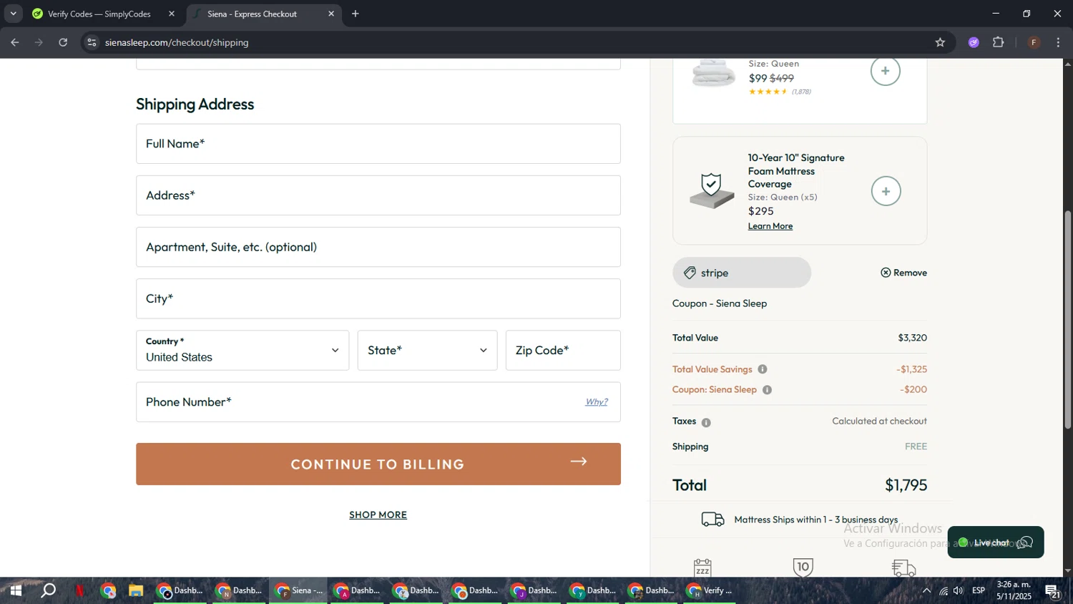Click the mattress coverage shield thumbnail

712,191
